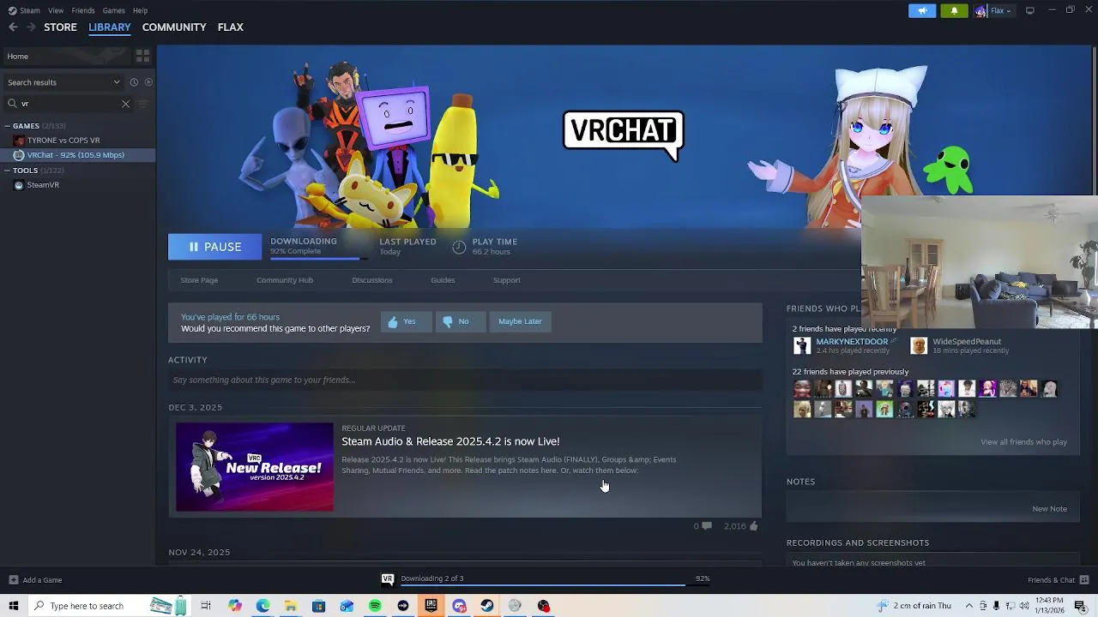Viewport: 1098px width, 617px height.
Task: Open the Friends menu
Action: coord(83,10)
